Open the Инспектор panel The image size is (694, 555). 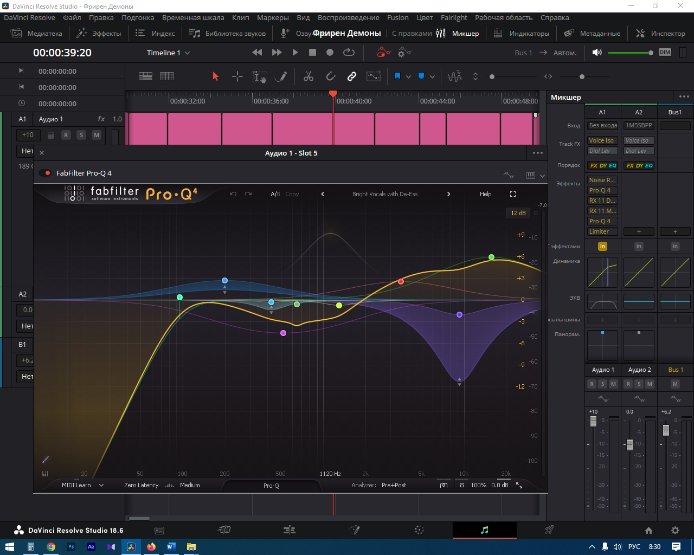(x=660, y=33)
